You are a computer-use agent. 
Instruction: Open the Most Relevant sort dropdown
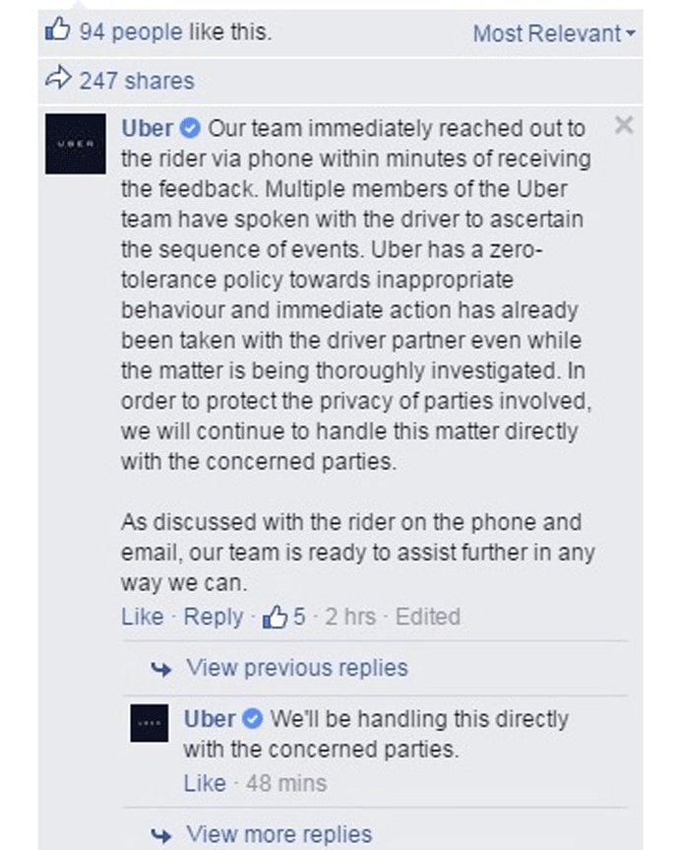(x=553, y=33)
